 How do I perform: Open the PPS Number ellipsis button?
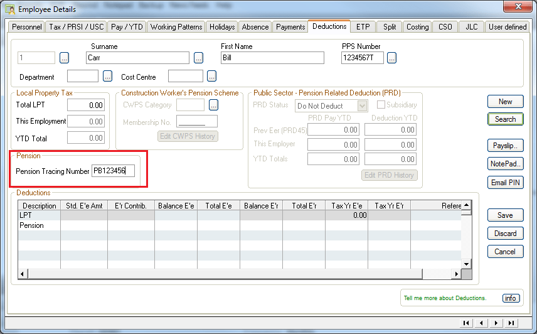[x=392, y=58]
